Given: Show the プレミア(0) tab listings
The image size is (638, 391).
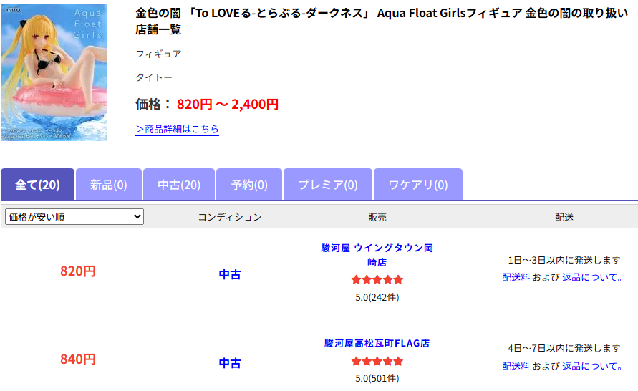Looking at the screenshot, I should coord(327,185).
